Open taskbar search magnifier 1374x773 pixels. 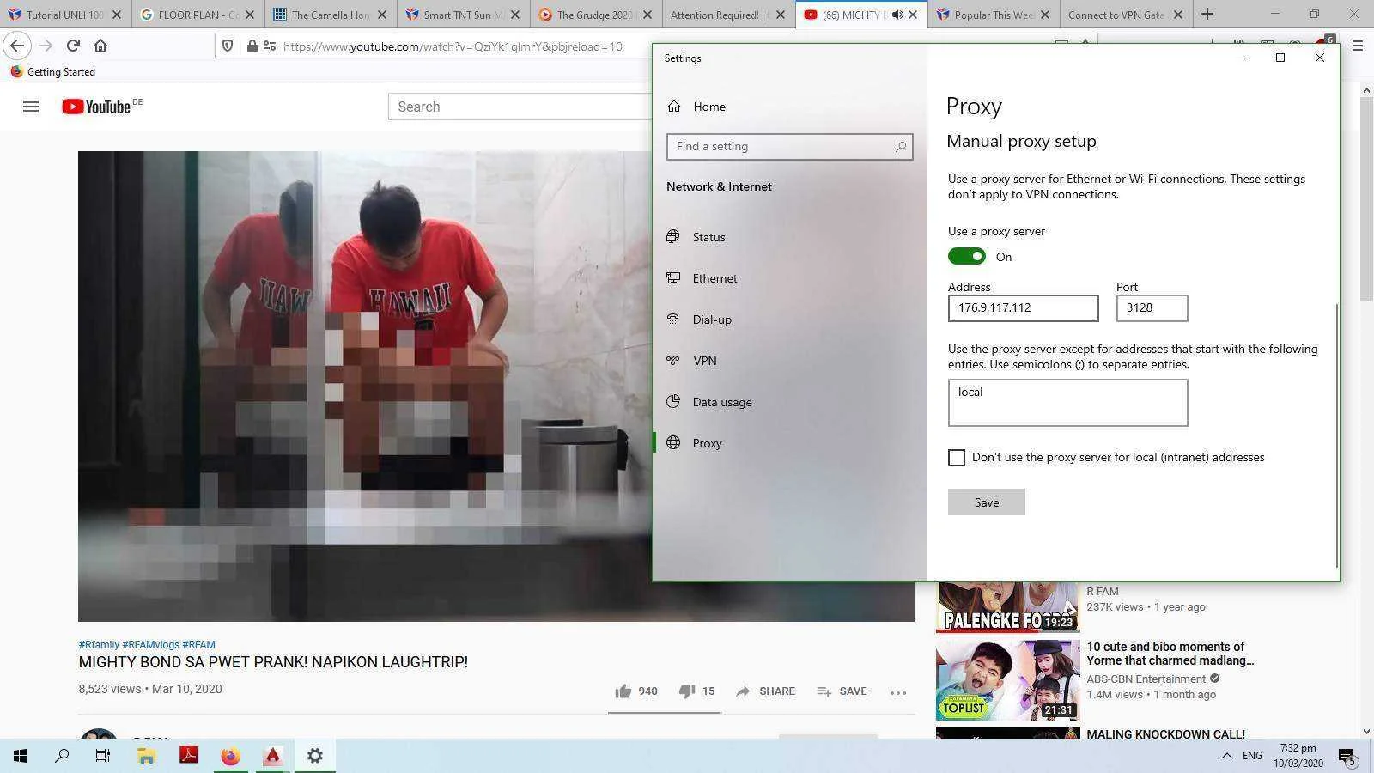tap(62, 756)
